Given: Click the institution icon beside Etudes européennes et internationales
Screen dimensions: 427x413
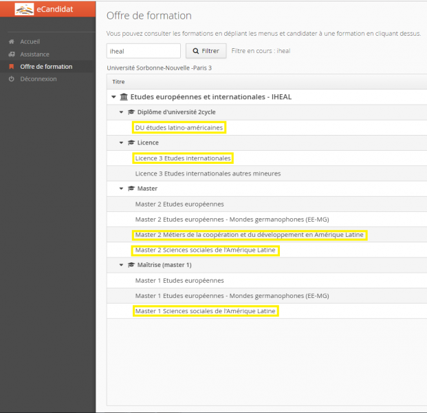Looking at the screenshot, I should (124, 97).
